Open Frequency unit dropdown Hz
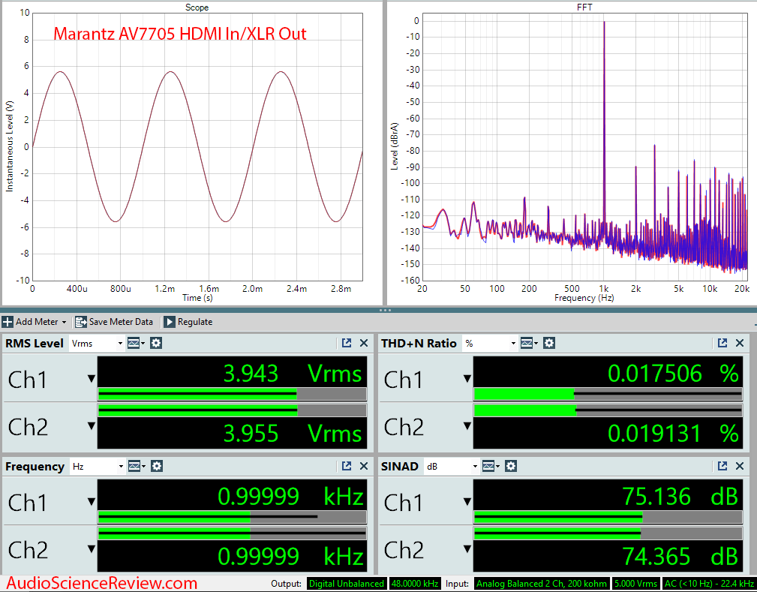 [98, 467]
